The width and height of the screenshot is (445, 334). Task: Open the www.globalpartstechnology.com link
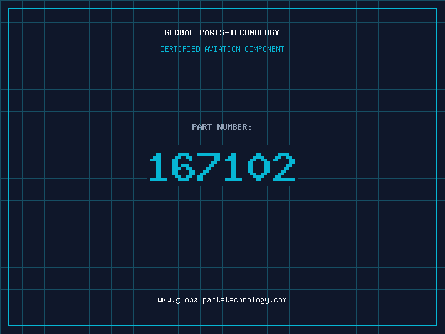coord(222,300)
